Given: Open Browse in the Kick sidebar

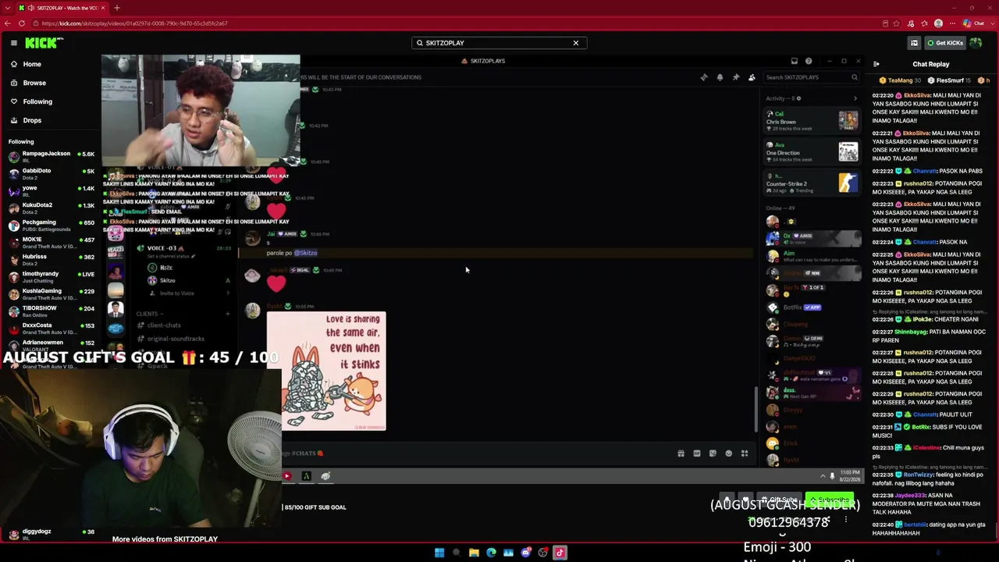Looking at the screenshot, I should [34, 83].
